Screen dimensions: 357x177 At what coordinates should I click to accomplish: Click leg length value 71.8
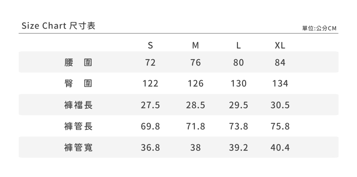coord(195,126)
